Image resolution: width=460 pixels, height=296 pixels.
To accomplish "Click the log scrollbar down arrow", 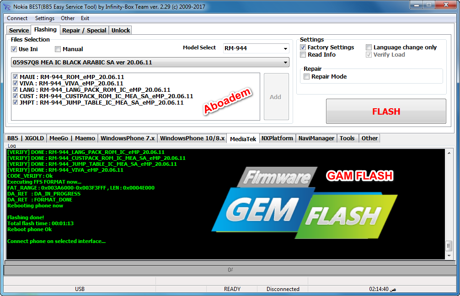I will [x=449, y=256].
